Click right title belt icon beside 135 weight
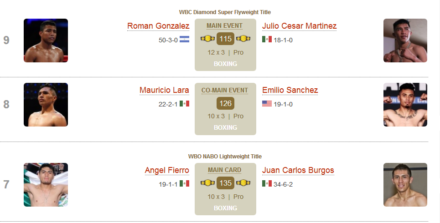440x223 pixels. point(243,183)
